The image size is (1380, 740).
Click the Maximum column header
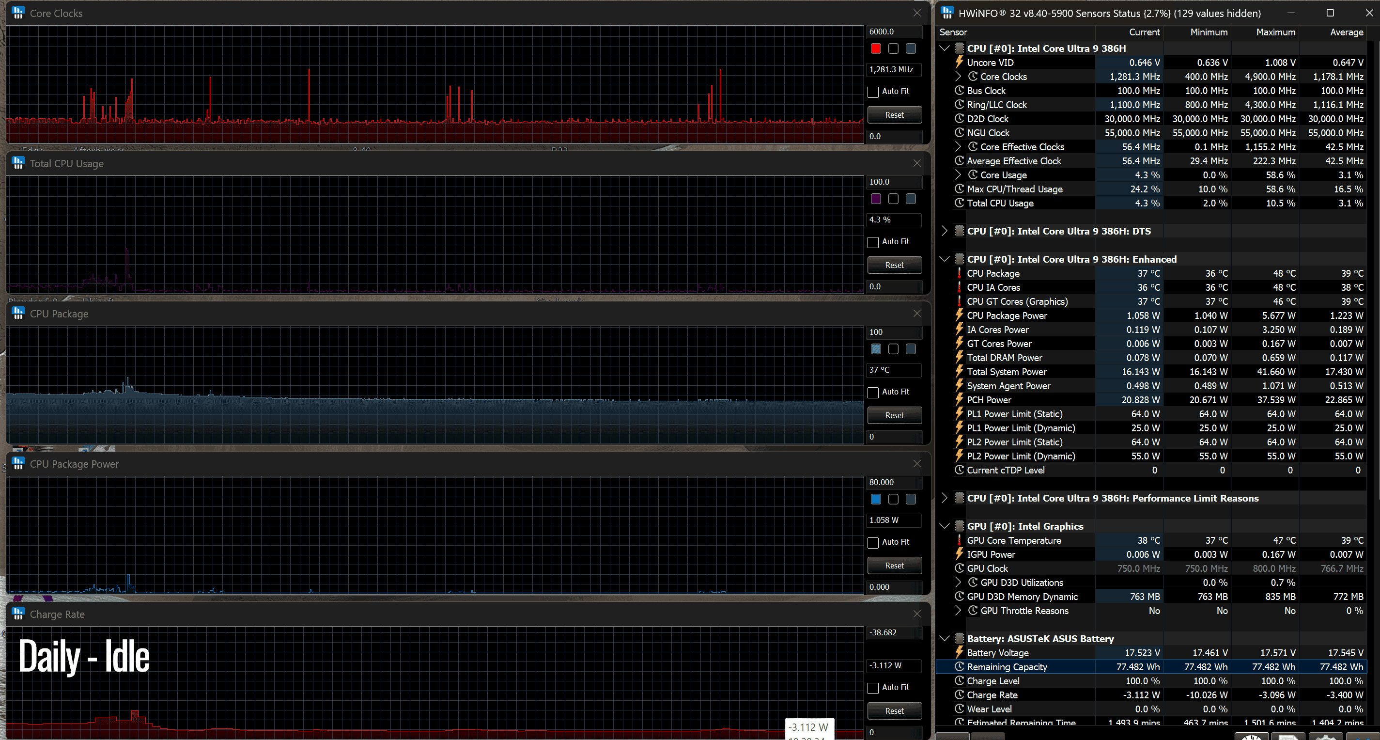pyautogui.click(x=1265, y=32)
